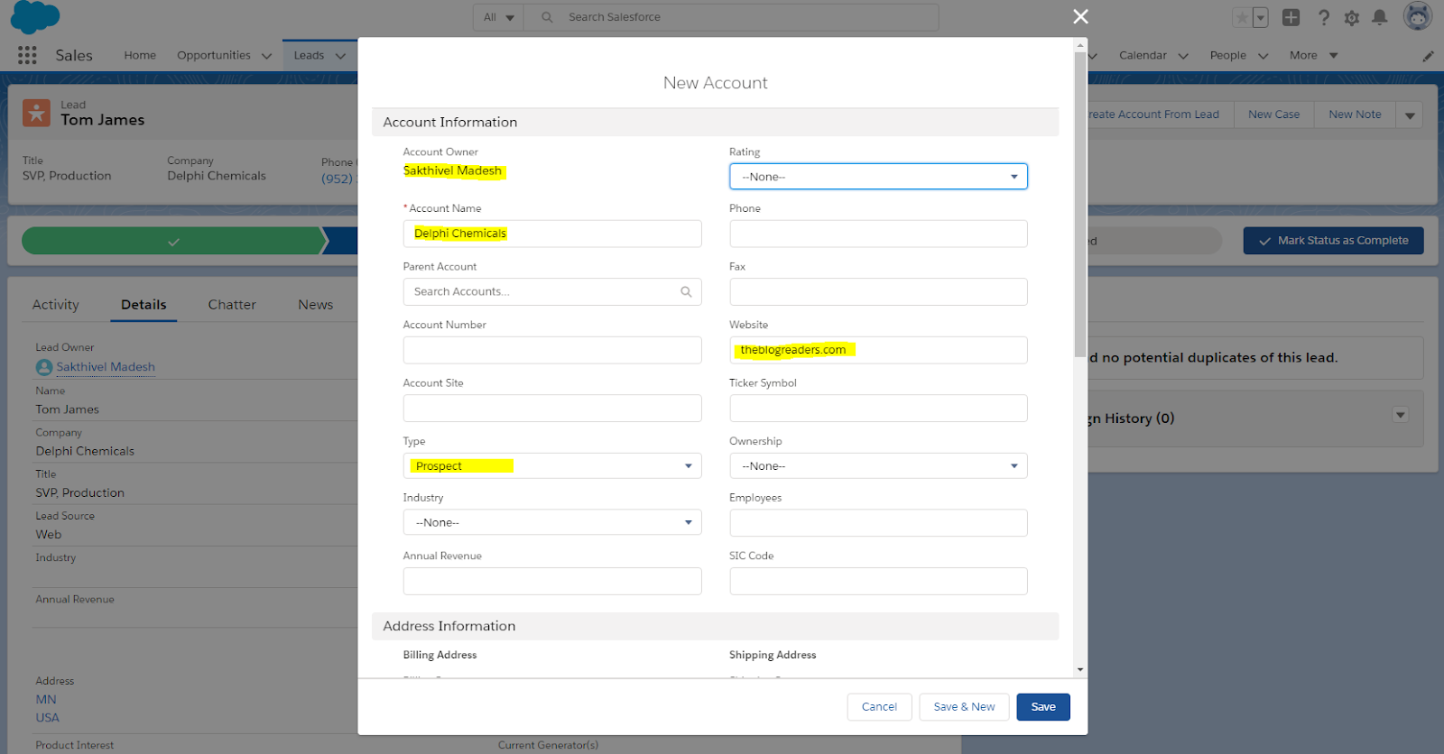1444x754 pixels.
Task: Switch to the Details tab
Action: coord(143,305)
